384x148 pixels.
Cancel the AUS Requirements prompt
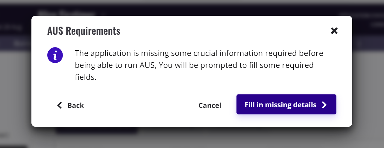210,105
